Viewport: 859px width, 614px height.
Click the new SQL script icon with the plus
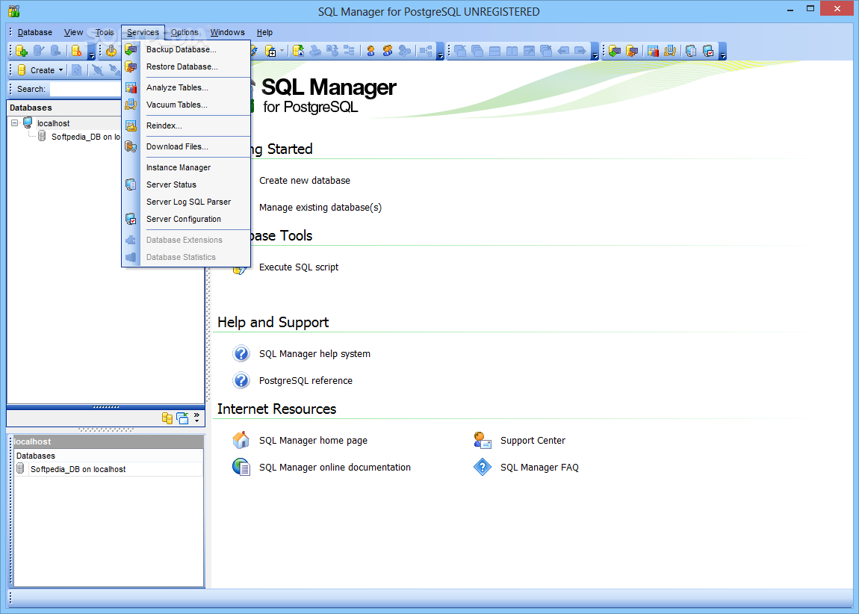click(270, 51)
